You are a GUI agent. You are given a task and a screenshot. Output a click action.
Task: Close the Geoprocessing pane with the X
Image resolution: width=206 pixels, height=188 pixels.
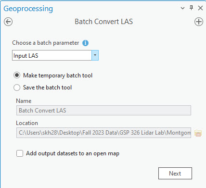coord(200,8)
